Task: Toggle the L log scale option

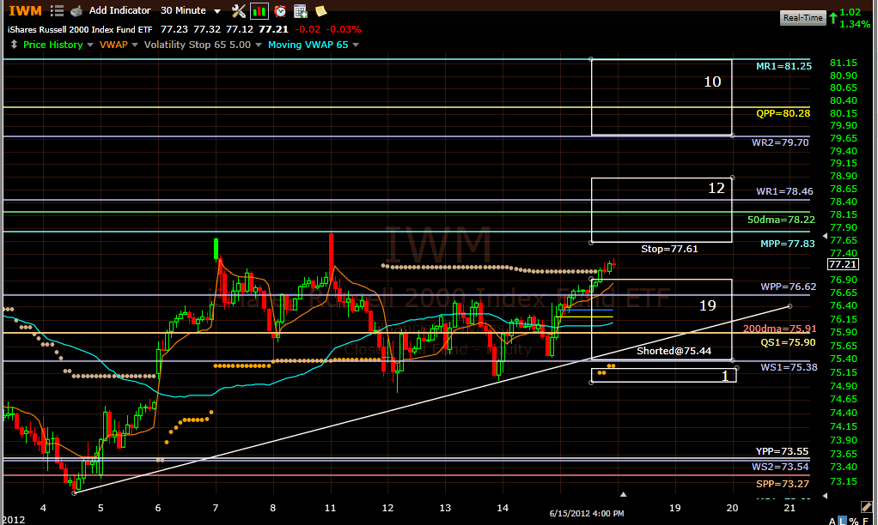Action: coord(842,521)
